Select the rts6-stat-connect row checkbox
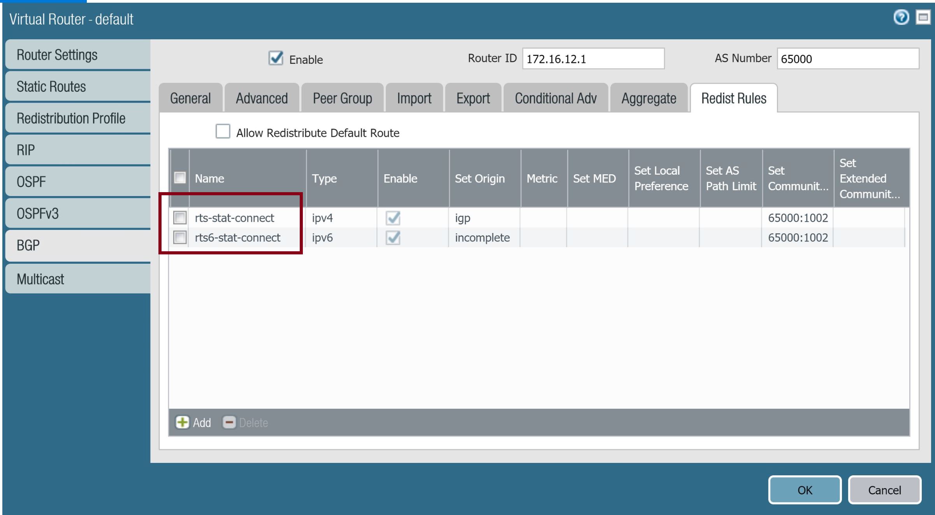 (x=180, y=237)
